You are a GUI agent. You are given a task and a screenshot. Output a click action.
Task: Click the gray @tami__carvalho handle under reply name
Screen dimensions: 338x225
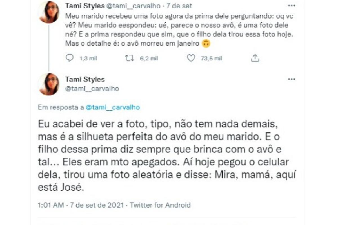(92, 89)
